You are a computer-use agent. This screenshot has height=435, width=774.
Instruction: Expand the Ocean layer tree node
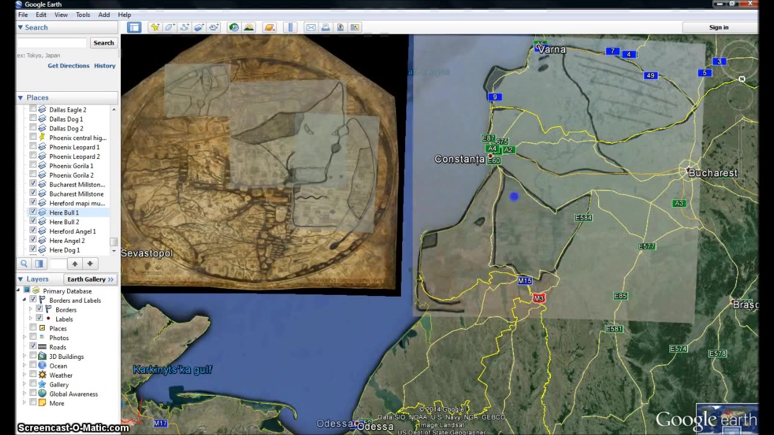point(25,366)
